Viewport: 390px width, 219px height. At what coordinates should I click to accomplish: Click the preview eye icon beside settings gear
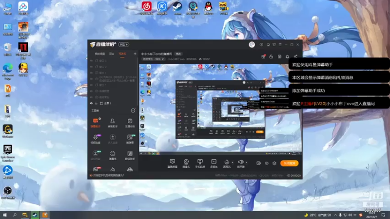click(266, 163)
